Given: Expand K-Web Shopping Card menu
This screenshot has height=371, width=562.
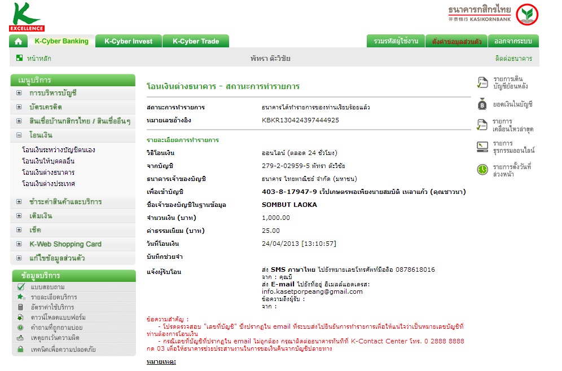Looking at the screenshot, I should click(x=19, y=244).
